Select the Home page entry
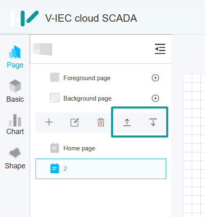205x217 pixels. click(x=101, y=148)
